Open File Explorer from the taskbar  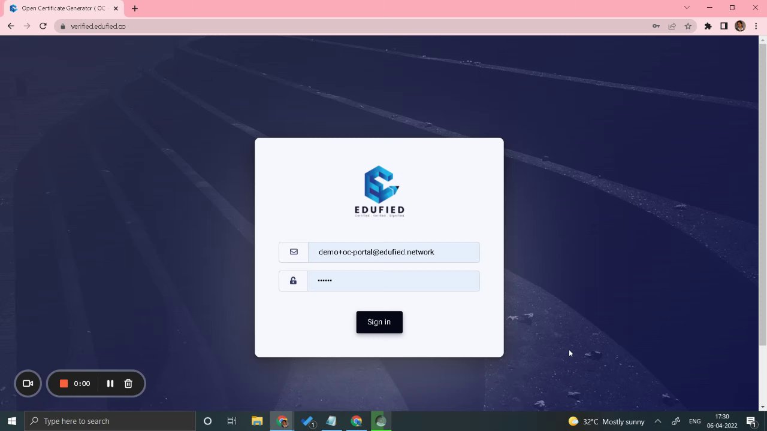pyautogui.click(x=257, y=421)
